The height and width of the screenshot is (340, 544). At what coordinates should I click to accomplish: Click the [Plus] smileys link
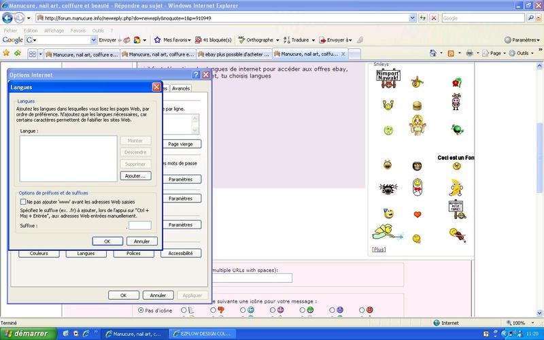pos(379,250)
